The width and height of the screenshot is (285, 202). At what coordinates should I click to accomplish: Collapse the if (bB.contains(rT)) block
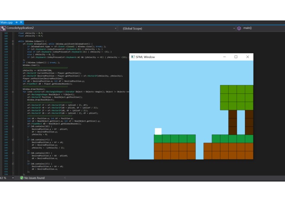[13, 140]
